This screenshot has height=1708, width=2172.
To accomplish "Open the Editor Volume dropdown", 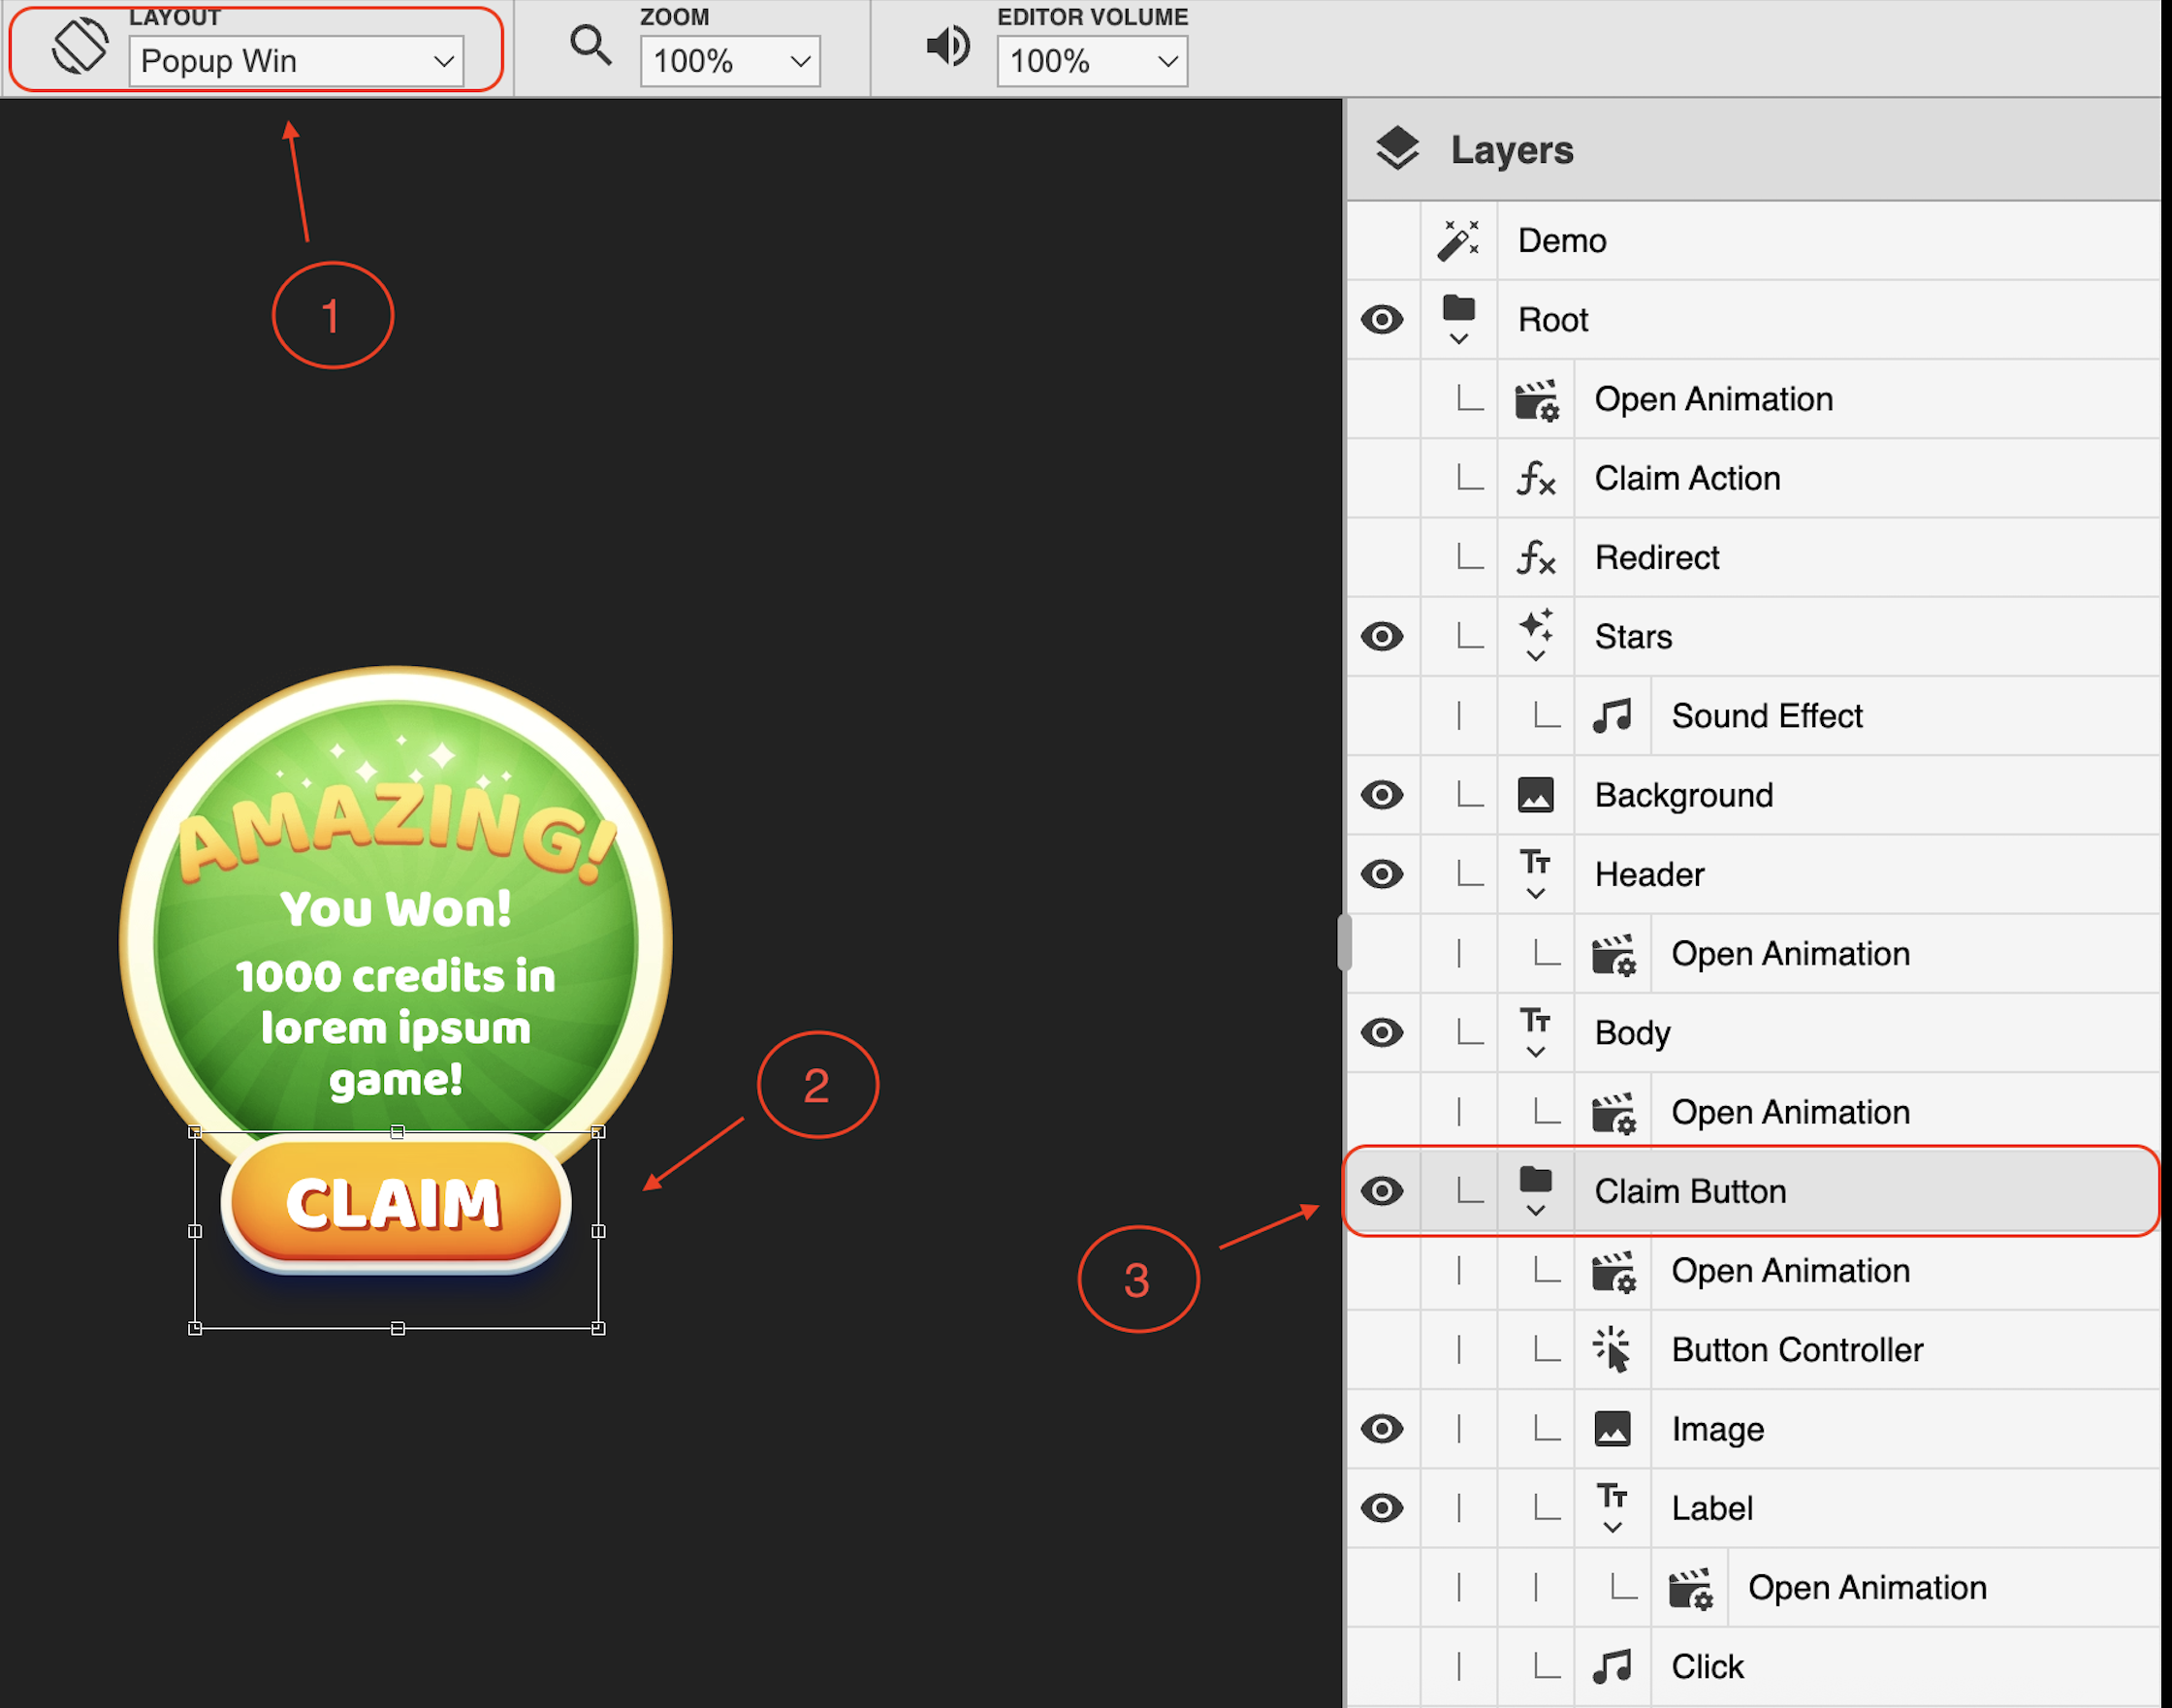I will click(x=1092, y=61).
